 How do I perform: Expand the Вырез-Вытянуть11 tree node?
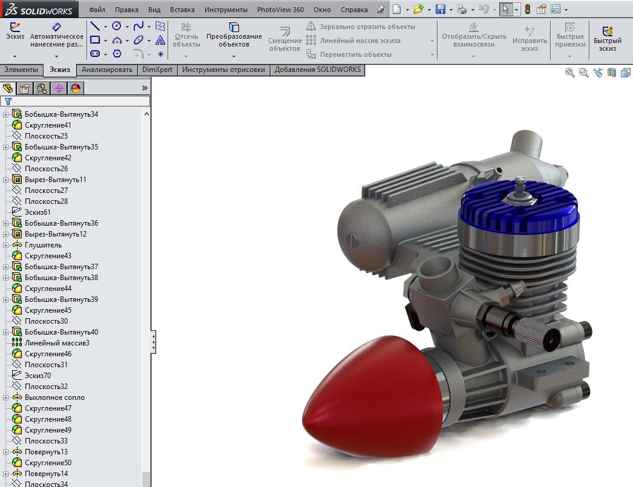point(5,180)
